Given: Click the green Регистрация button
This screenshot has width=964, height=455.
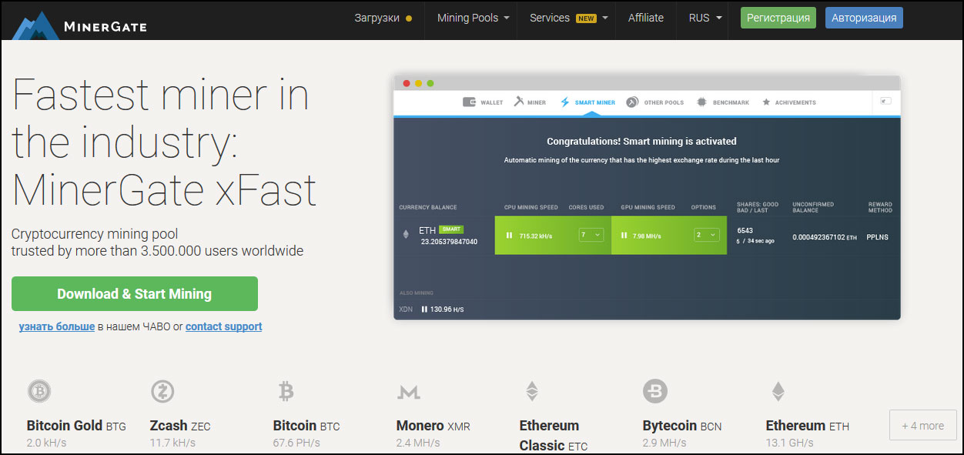Looking at the screenshot, I should [778, 18].
